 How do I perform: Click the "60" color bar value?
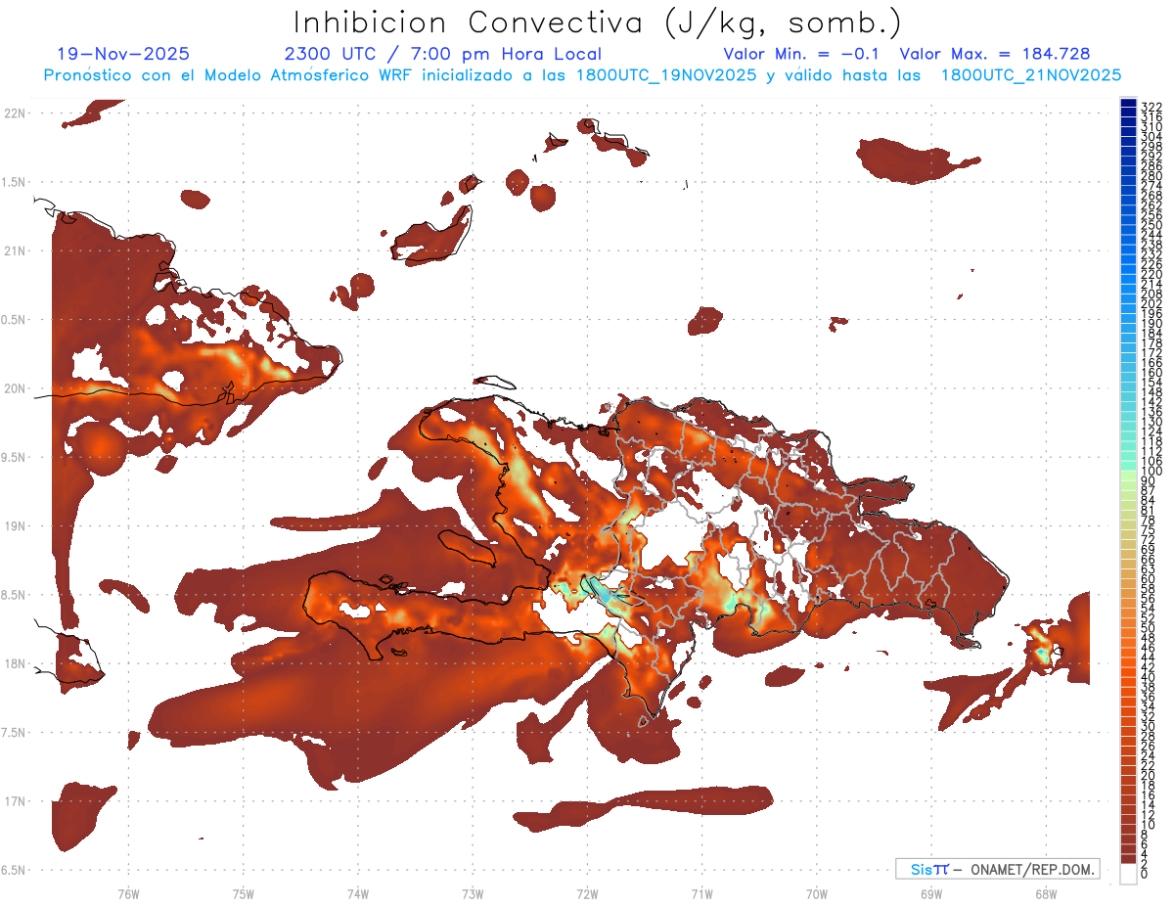point(1149,579)
